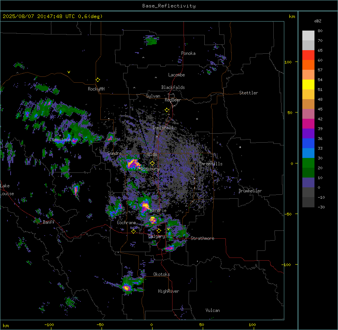The width and height of the screenshot is (338, 330).
Task: Click the storm cell just west of Airdrie
Action: (x=145, y=206)
